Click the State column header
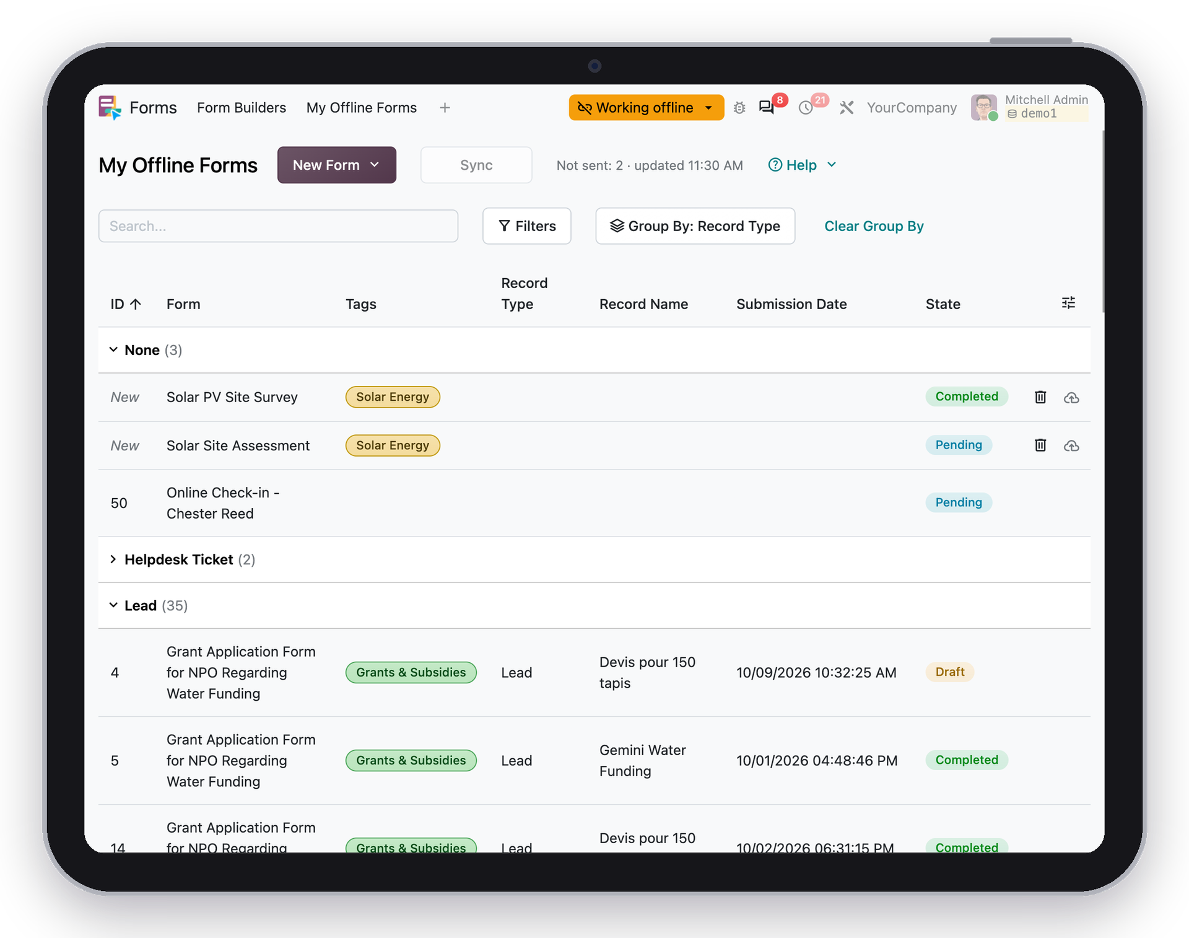Image resolution: width=1189 pixels, height=938 pixels. [943, 304]
